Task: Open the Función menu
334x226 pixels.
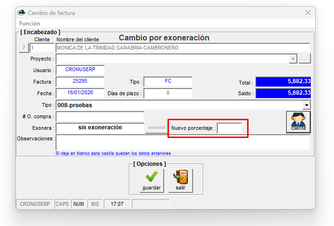Action: (29, 24)
